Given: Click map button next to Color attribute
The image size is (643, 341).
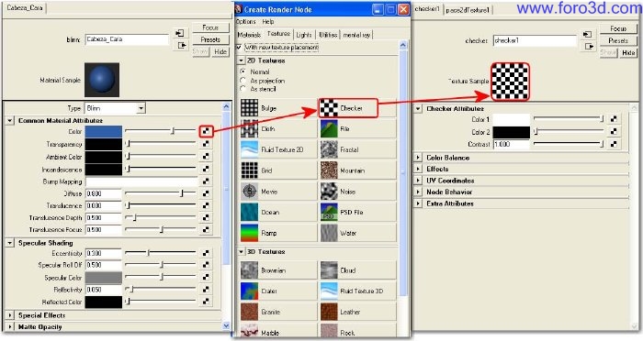Looking at the screenshot, I should coord(206,131).
